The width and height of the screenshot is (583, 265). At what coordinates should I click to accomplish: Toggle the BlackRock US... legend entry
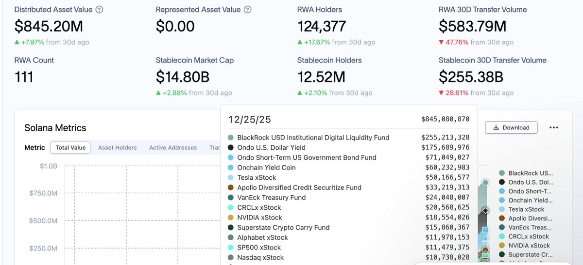coord(526,173)
